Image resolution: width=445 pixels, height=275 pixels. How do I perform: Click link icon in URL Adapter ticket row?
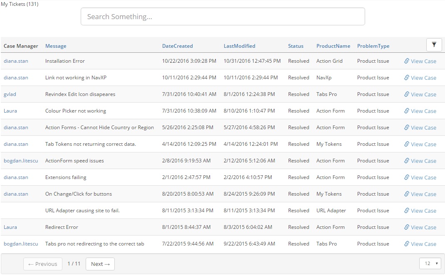tap(407, 211)
